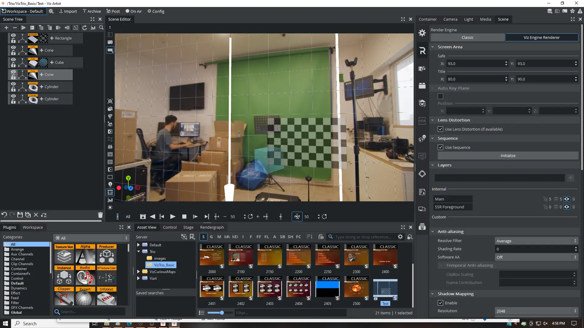Toggle Use Lens Distortion checkbox

pyautogui.click(x=440, y=129)
